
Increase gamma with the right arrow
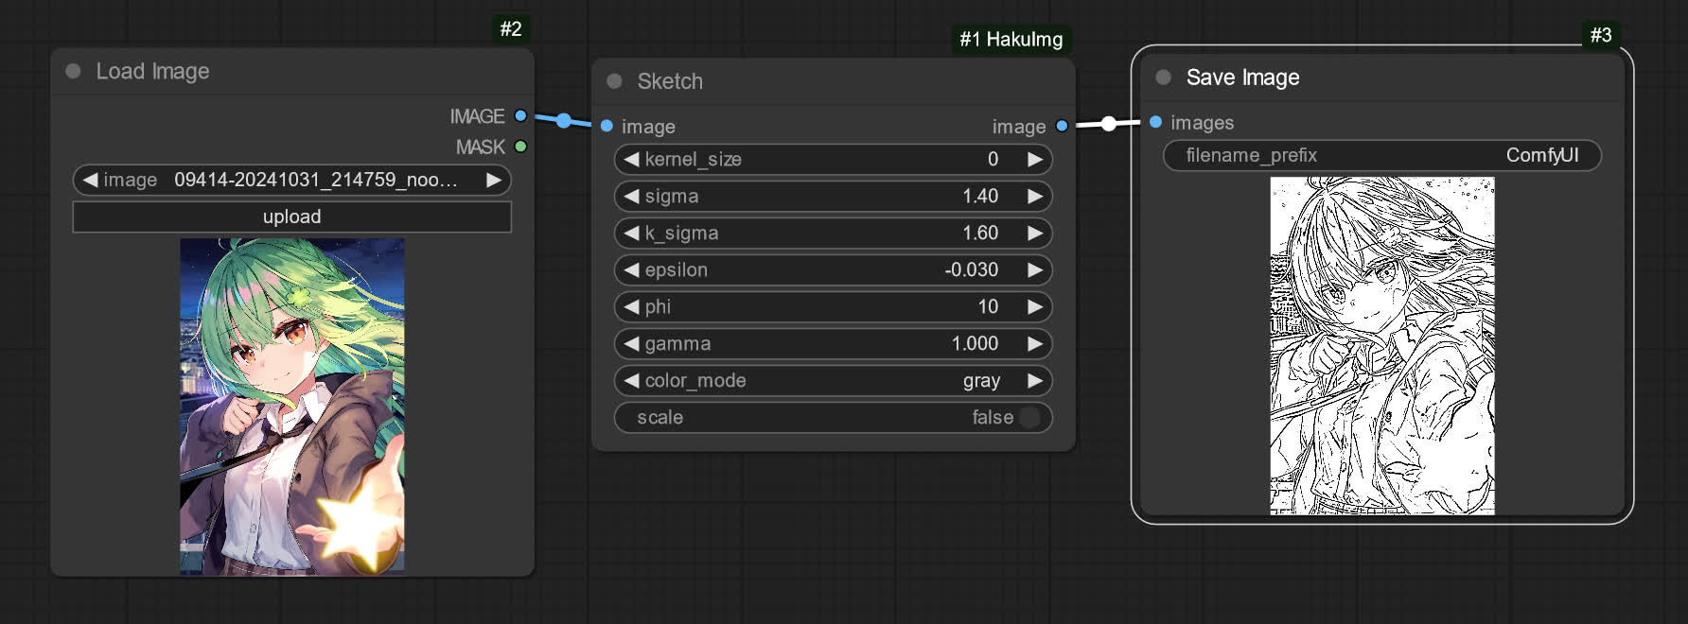[1035, 343]
